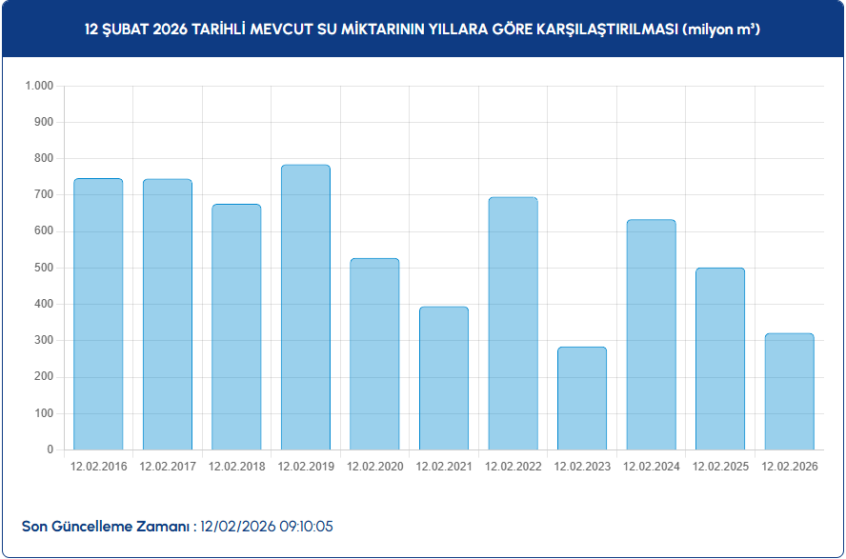The width and height of the screenshot is (846, 559).
Task: Click the 500 y-axis label
Action: pyautogui.click(x=44, y=269)
